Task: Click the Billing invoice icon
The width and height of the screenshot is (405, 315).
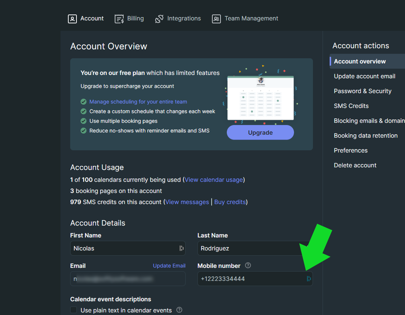Action: pos(119,19)
